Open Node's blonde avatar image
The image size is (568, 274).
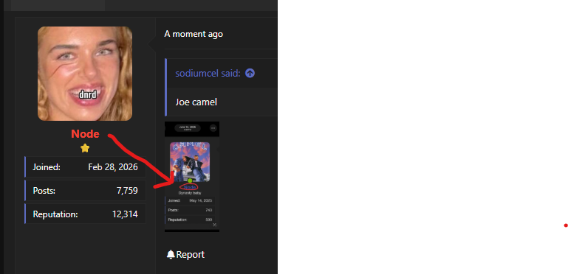tap(85, 74)
